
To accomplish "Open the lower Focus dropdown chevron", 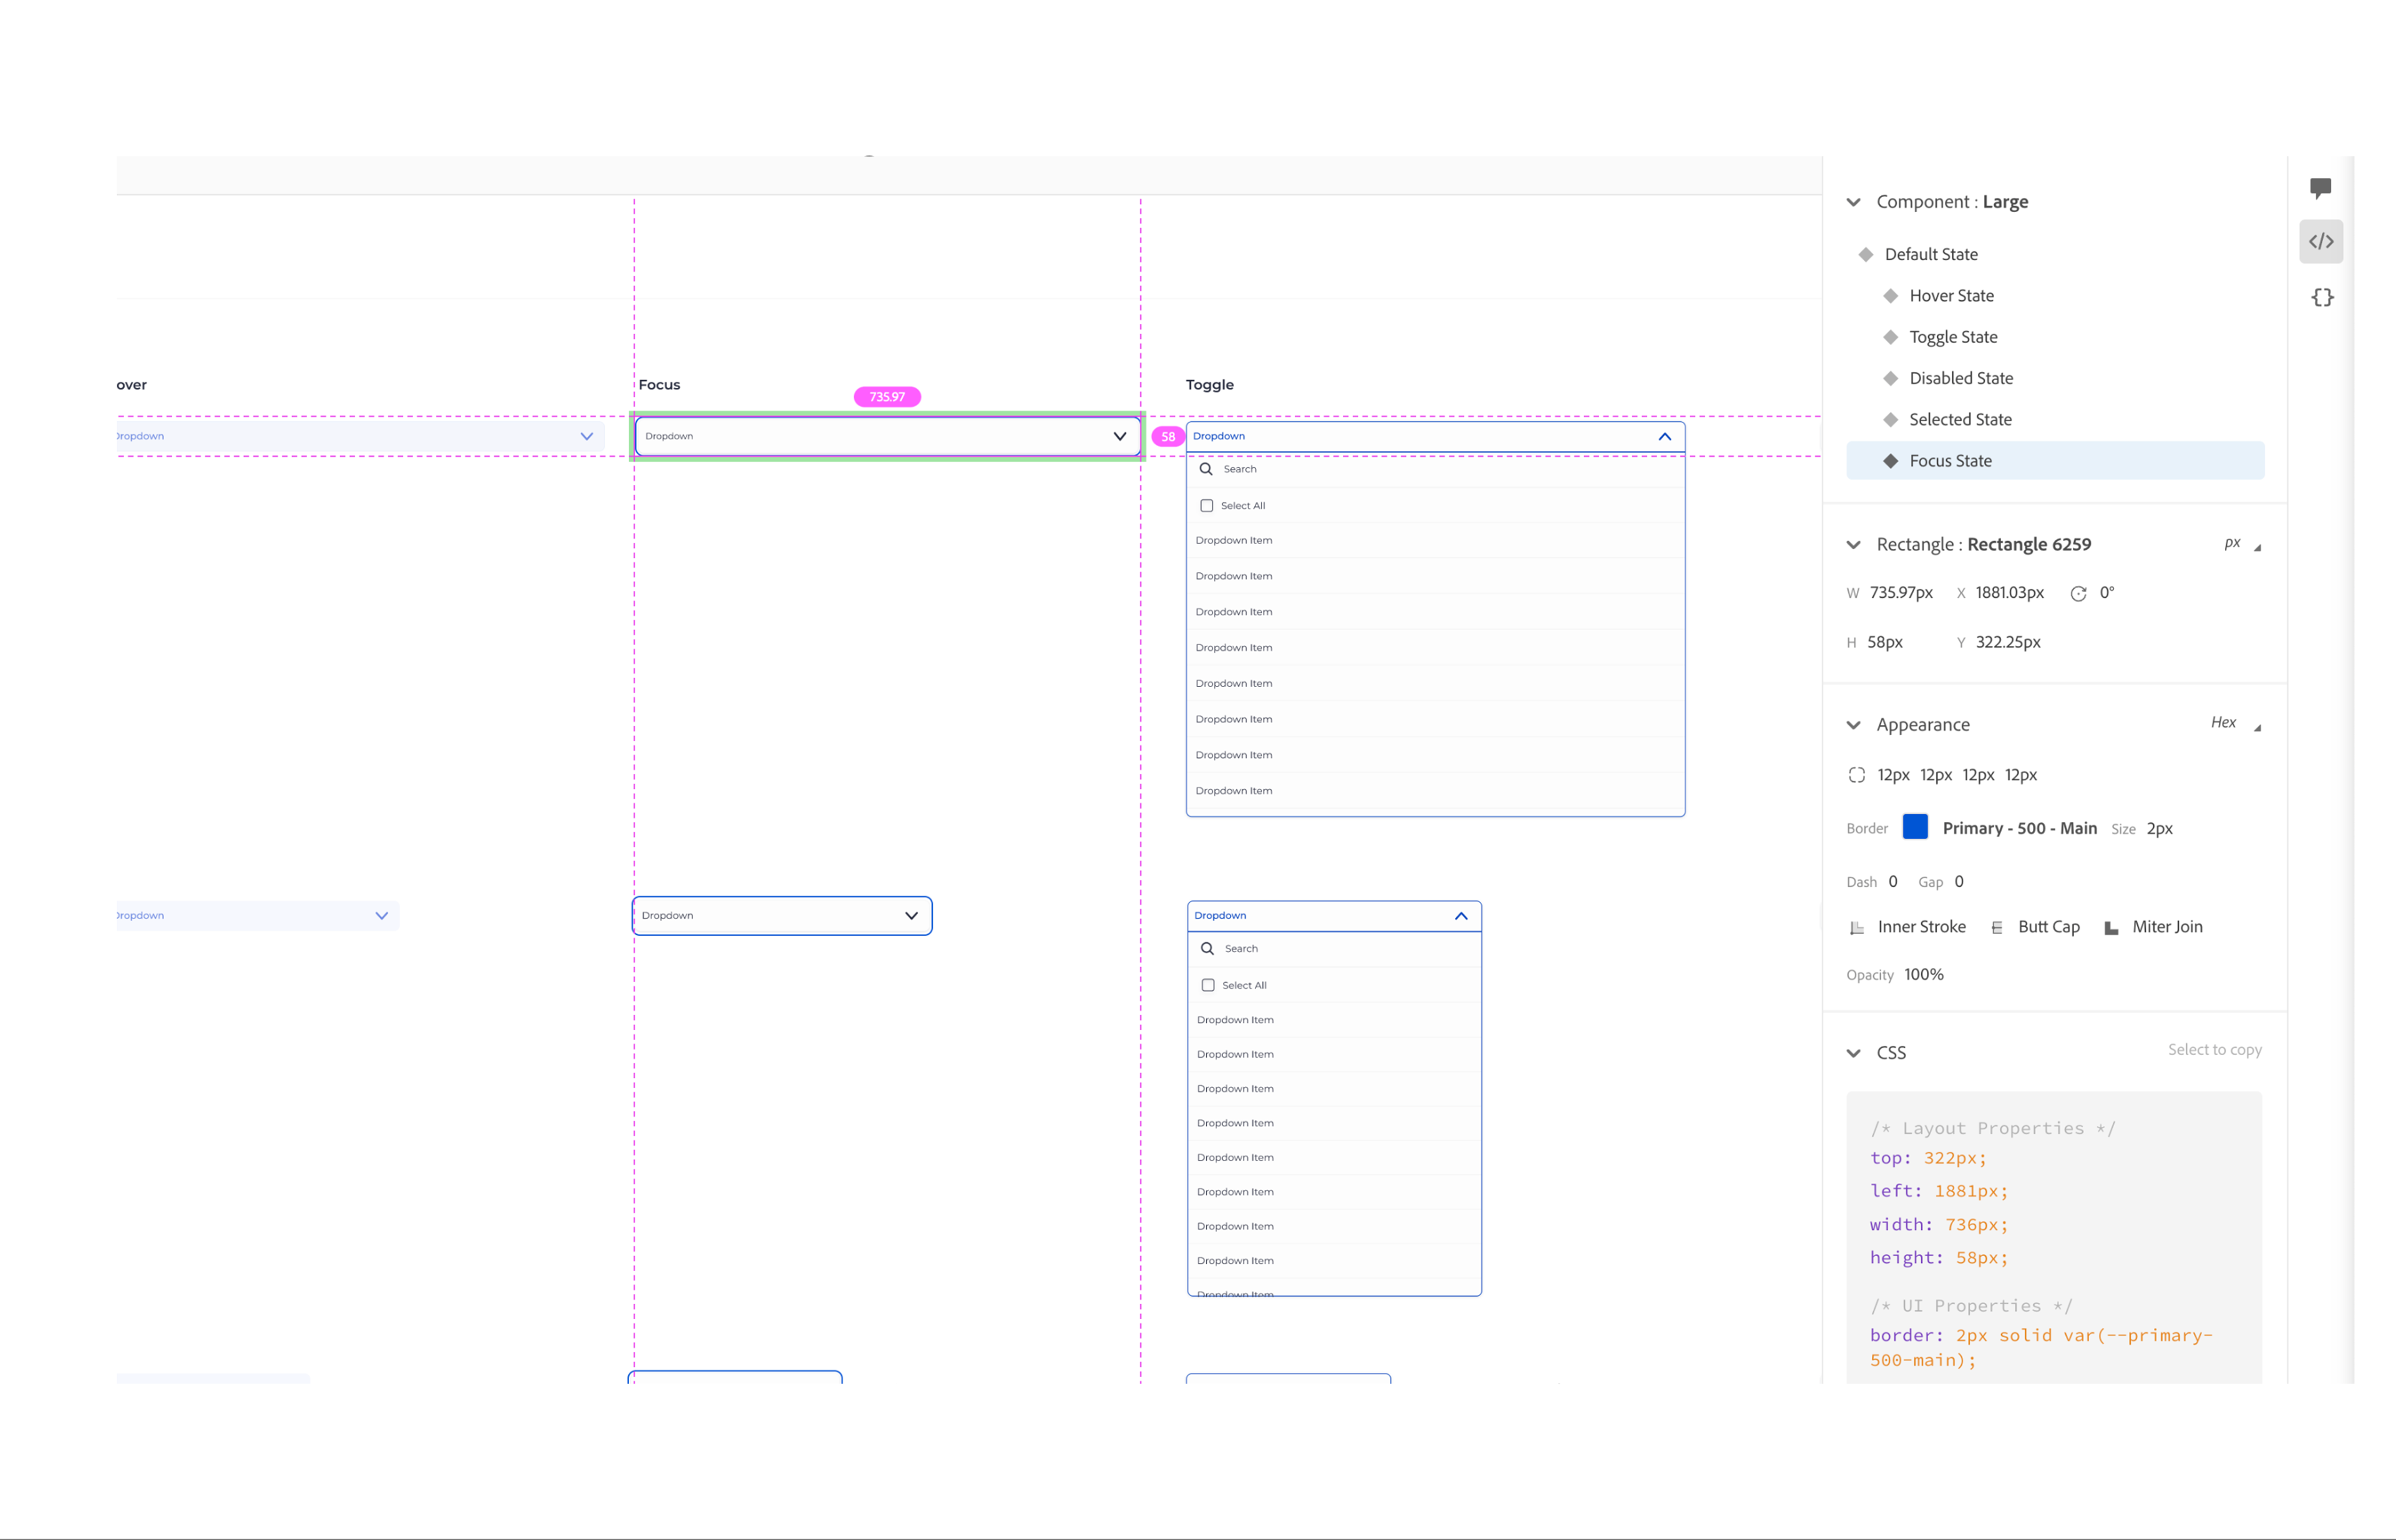I will [x=911, y=916].
